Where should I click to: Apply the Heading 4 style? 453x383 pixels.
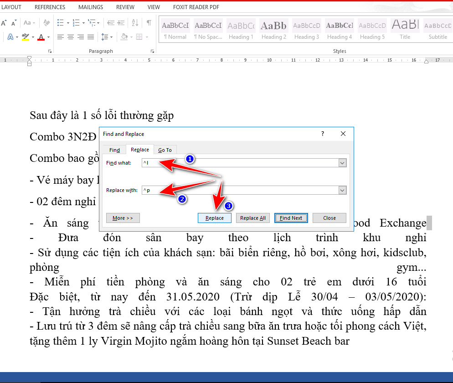coord(340,29)
